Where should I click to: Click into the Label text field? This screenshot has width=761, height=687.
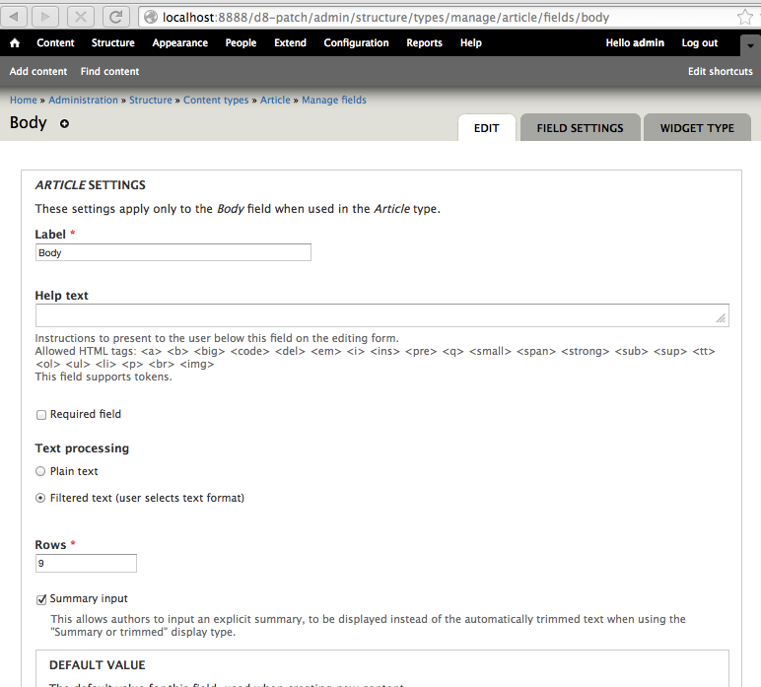click(x=173, y=252)
